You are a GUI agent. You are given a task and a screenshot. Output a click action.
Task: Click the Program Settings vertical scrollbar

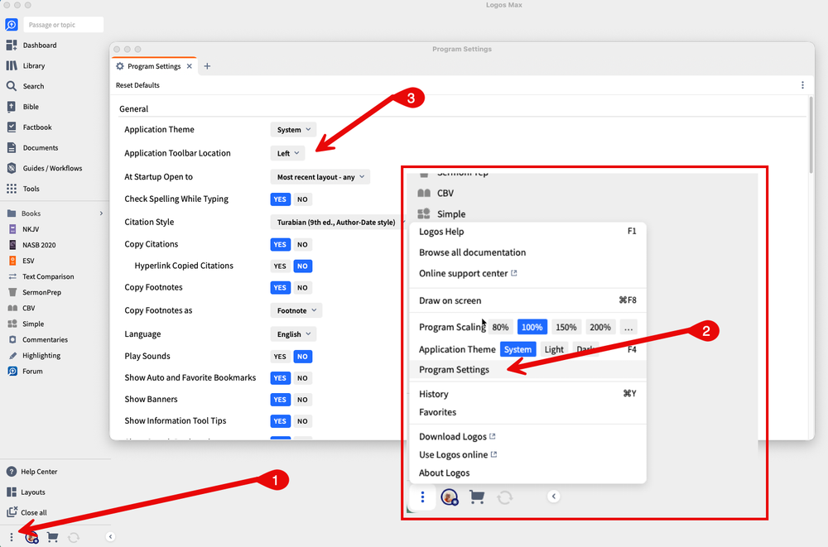tap(811, 135)
